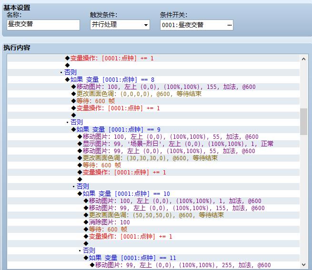
Task: Click the vertical scrollbar thumb of the command list
Action: [x=303, y=122]
